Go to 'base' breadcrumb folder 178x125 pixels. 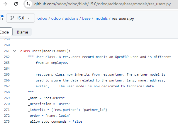tap(86, 18)
